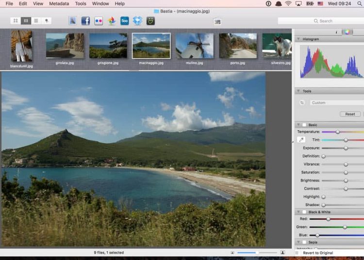Open the color adjustments panel tab
Image resolution: width=364 pixels, height=260 pixels.
(347, 32)
